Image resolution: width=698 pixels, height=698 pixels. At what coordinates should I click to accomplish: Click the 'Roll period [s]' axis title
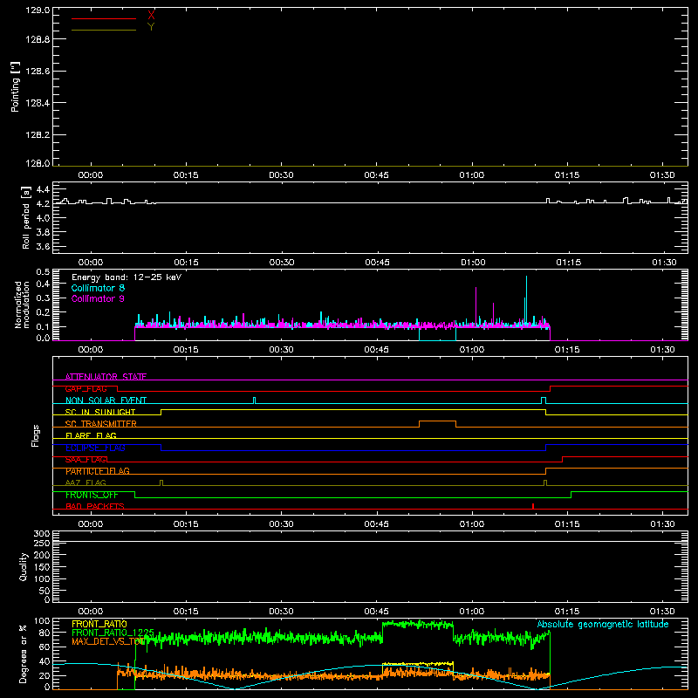click(26, 217)
